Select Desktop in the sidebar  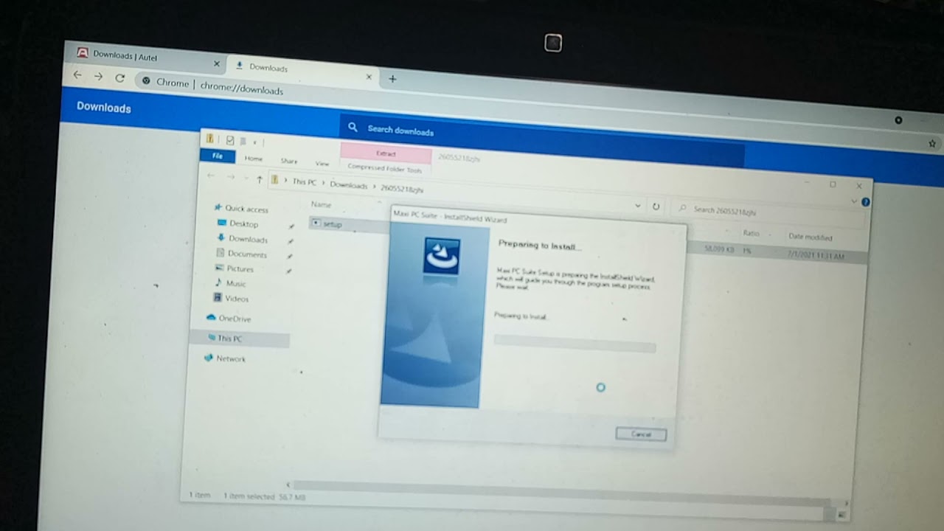click(243, 223)
